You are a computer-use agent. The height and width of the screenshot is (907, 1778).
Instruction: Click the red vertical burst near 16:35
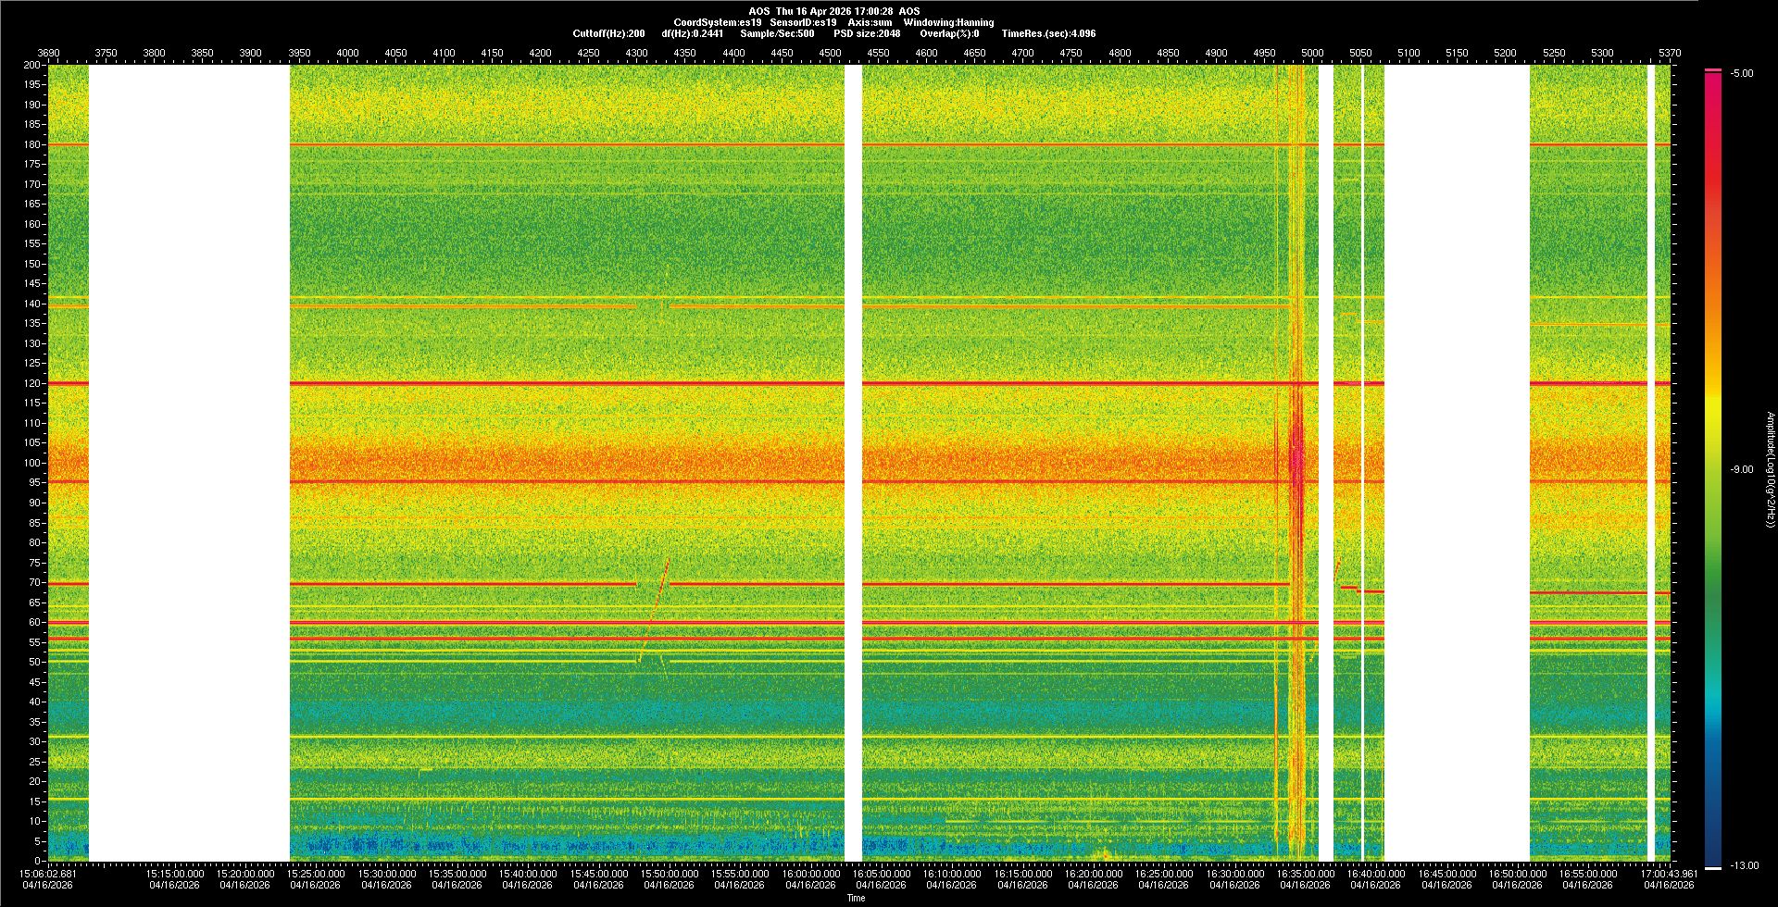point(1296,463)
